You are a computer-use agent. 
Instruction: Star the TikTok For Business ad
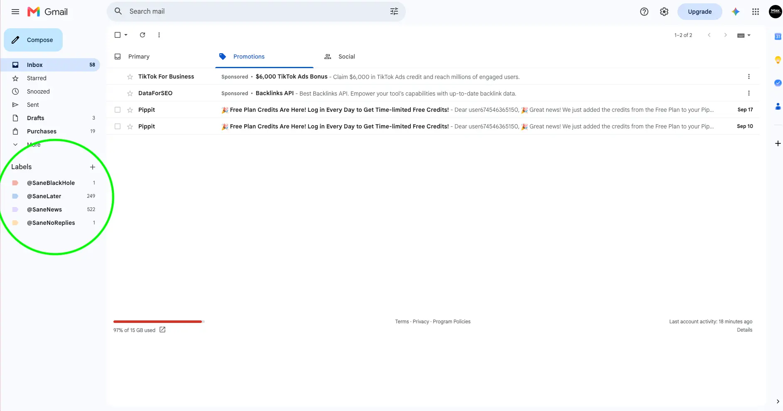click(130, 76)
